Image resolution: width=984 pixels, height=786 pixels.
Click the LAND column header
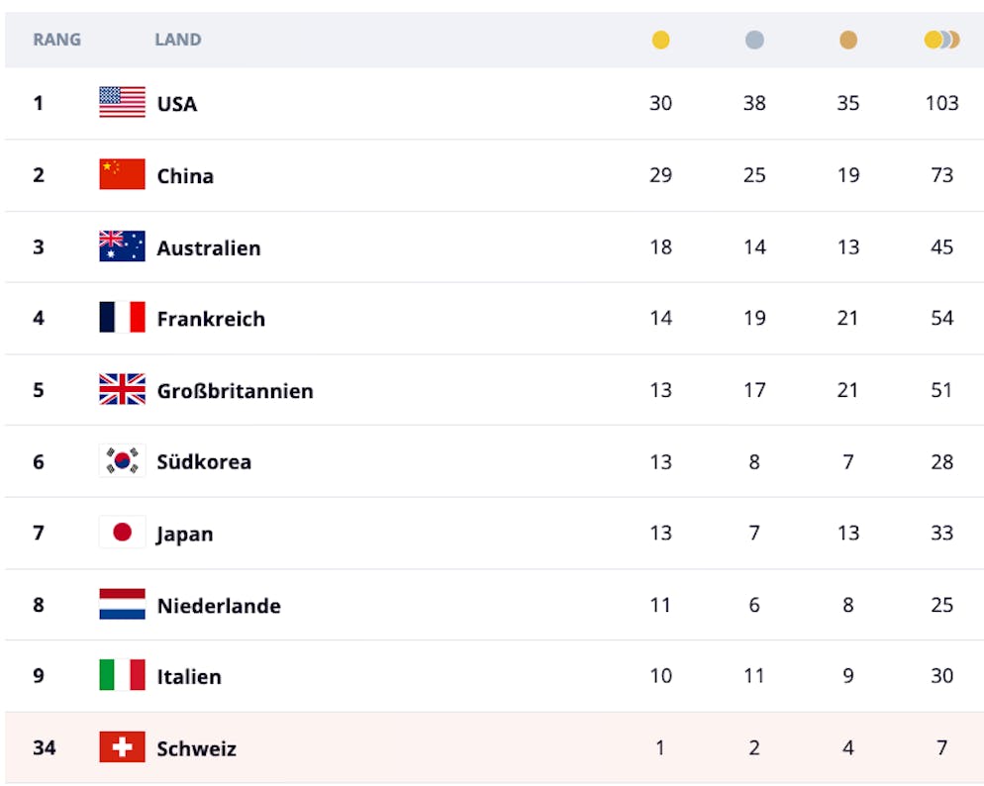178,41
